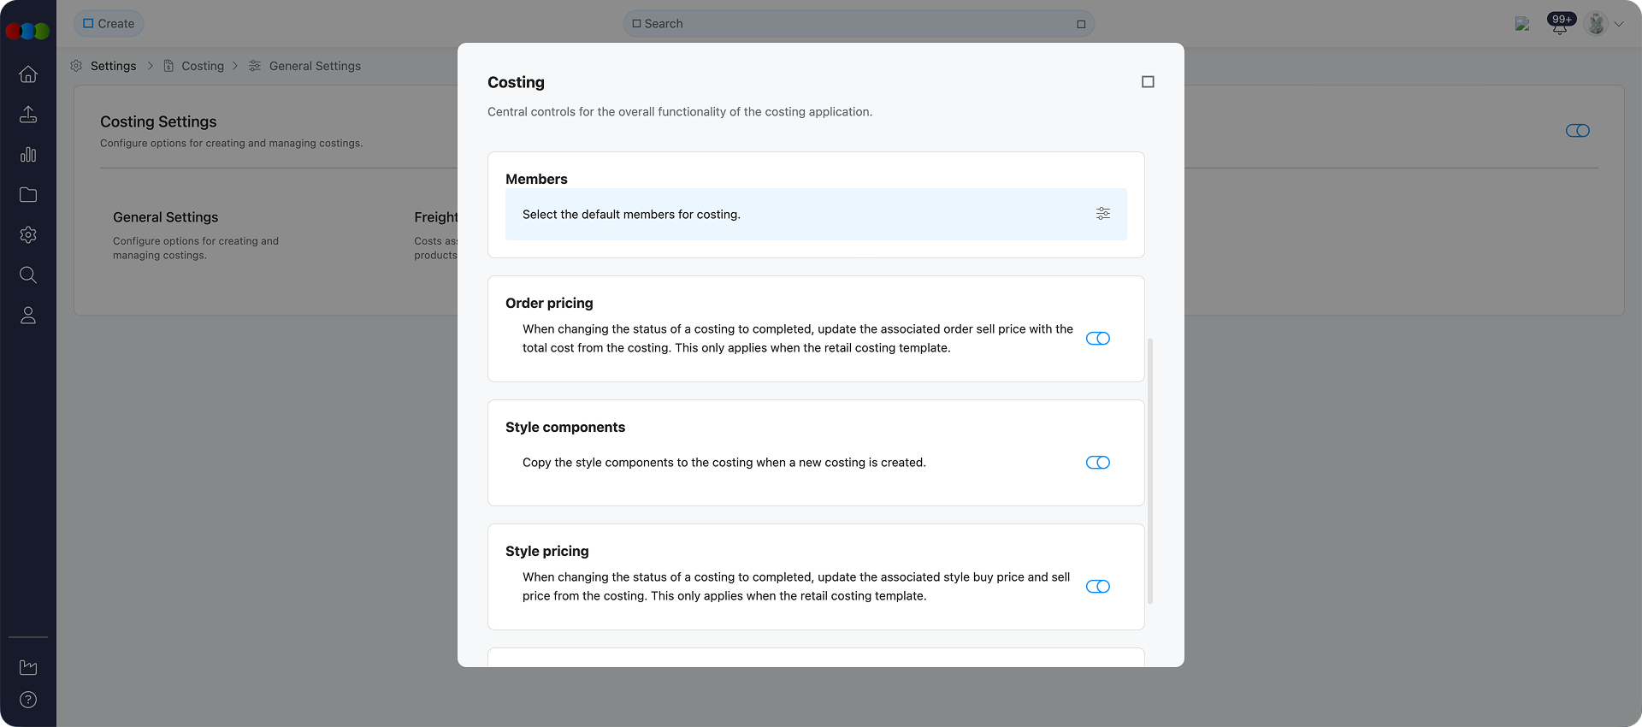Expand the user avatar dropdown chevron
The image size is (1642, 727).
1619,24
